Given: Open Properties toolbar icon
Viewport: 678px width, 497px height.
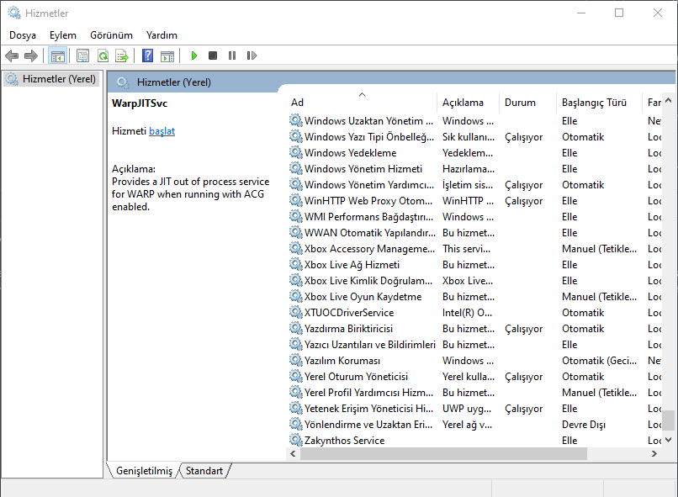Looking at the screenshot, I should pyautogui.click(x=82, y=56).
